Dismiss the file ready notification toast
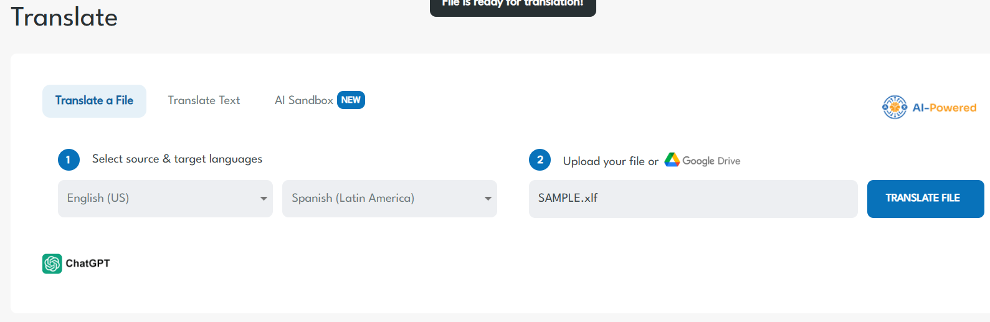This screenshot has width=990, height=322. 512,6
